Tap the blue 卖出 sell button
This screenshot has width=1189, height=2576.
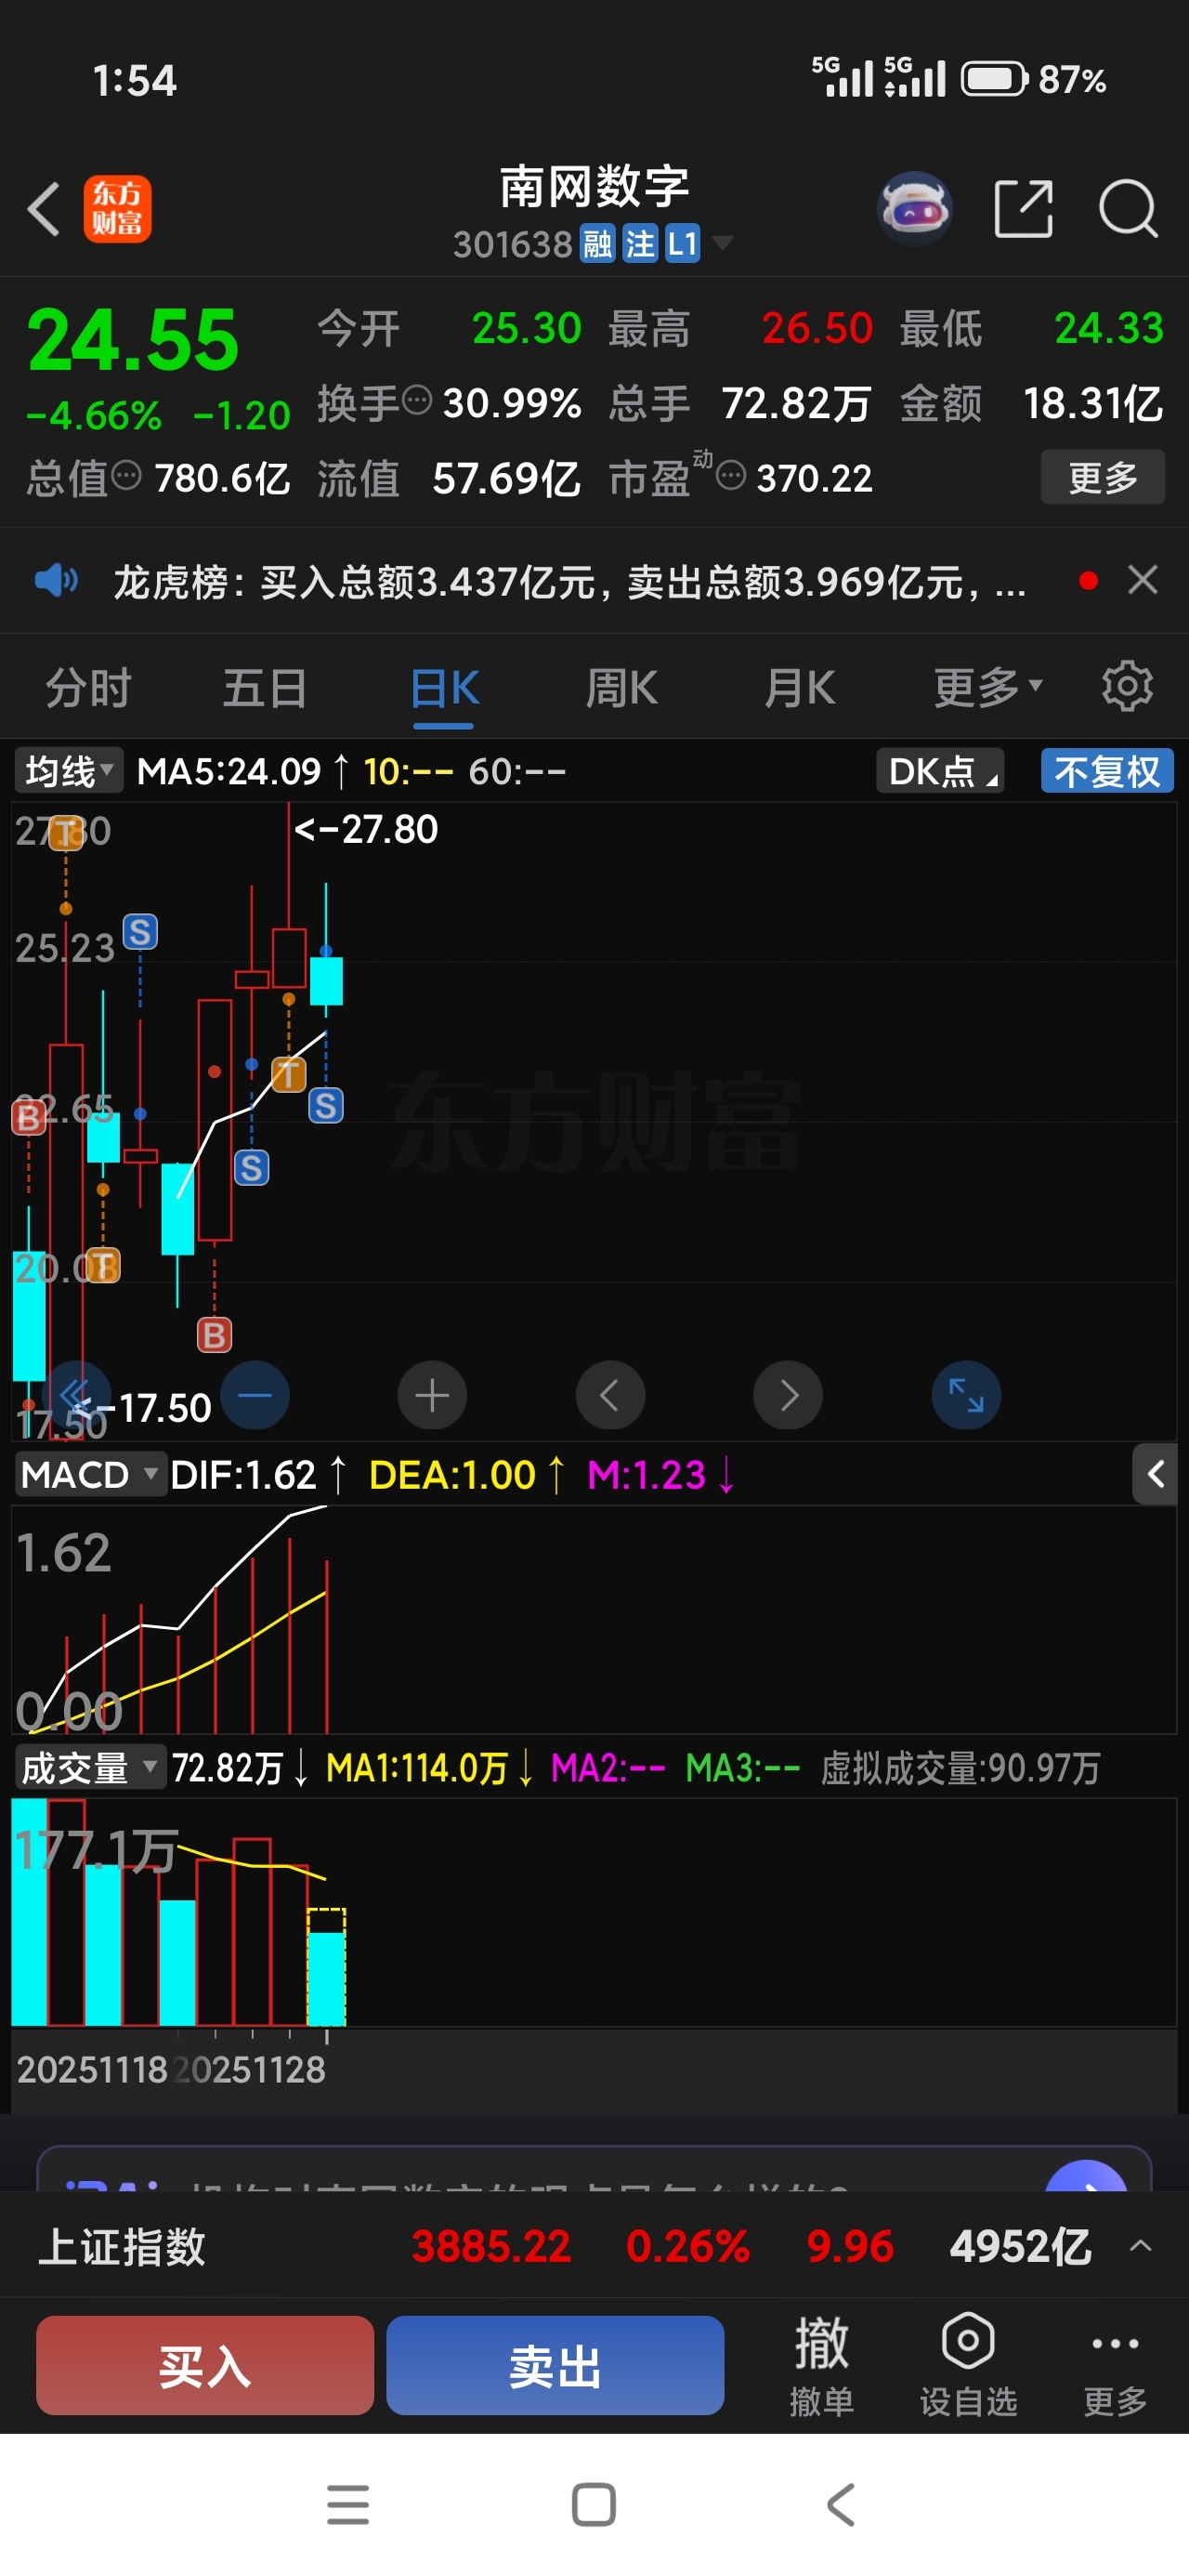pyautogui.click(x=555, y=2365)
